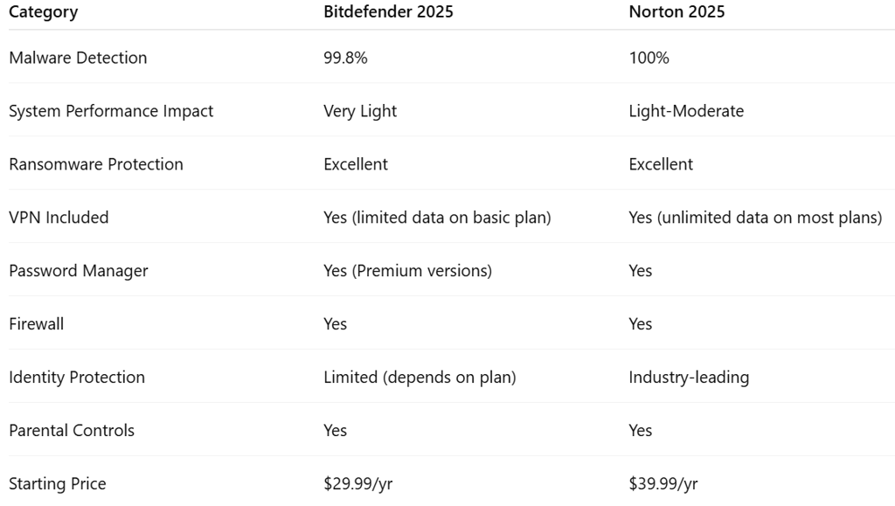
Task: Click the unlimited data on most plans cell
Action: (x=755, y=218)
